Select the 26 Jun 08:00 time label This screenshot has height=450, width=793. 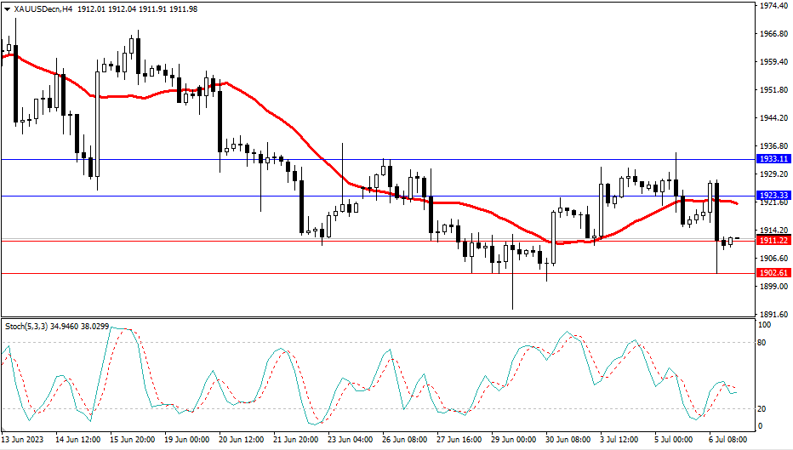pyautogui.click(x=403, y=441)
